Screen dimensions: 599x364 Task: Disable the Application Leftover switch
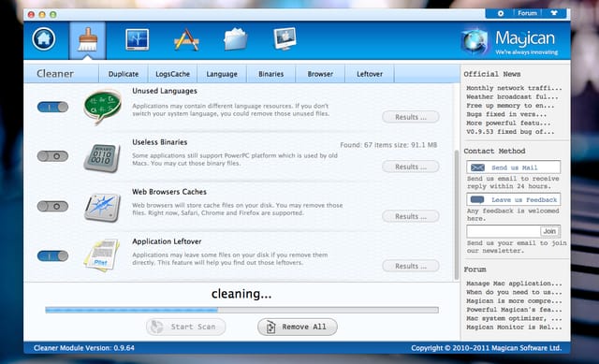[x=52, y=255]
